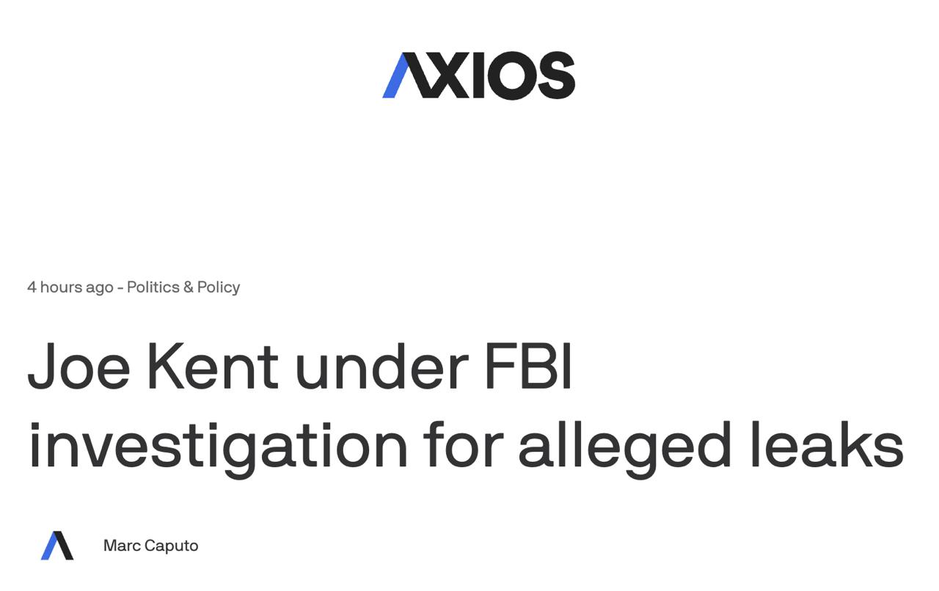Image resolution: width=939 pixels, height=591 pixels.
Task: Click the Axios logo at the top
Action: coord(478,75)
